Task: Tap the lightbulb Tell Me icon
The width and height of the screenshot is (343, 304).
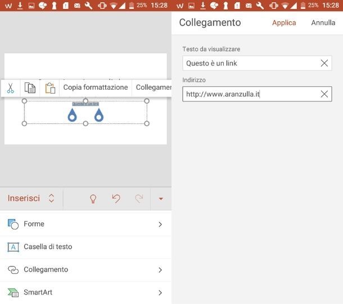Action: pos(93,199)
